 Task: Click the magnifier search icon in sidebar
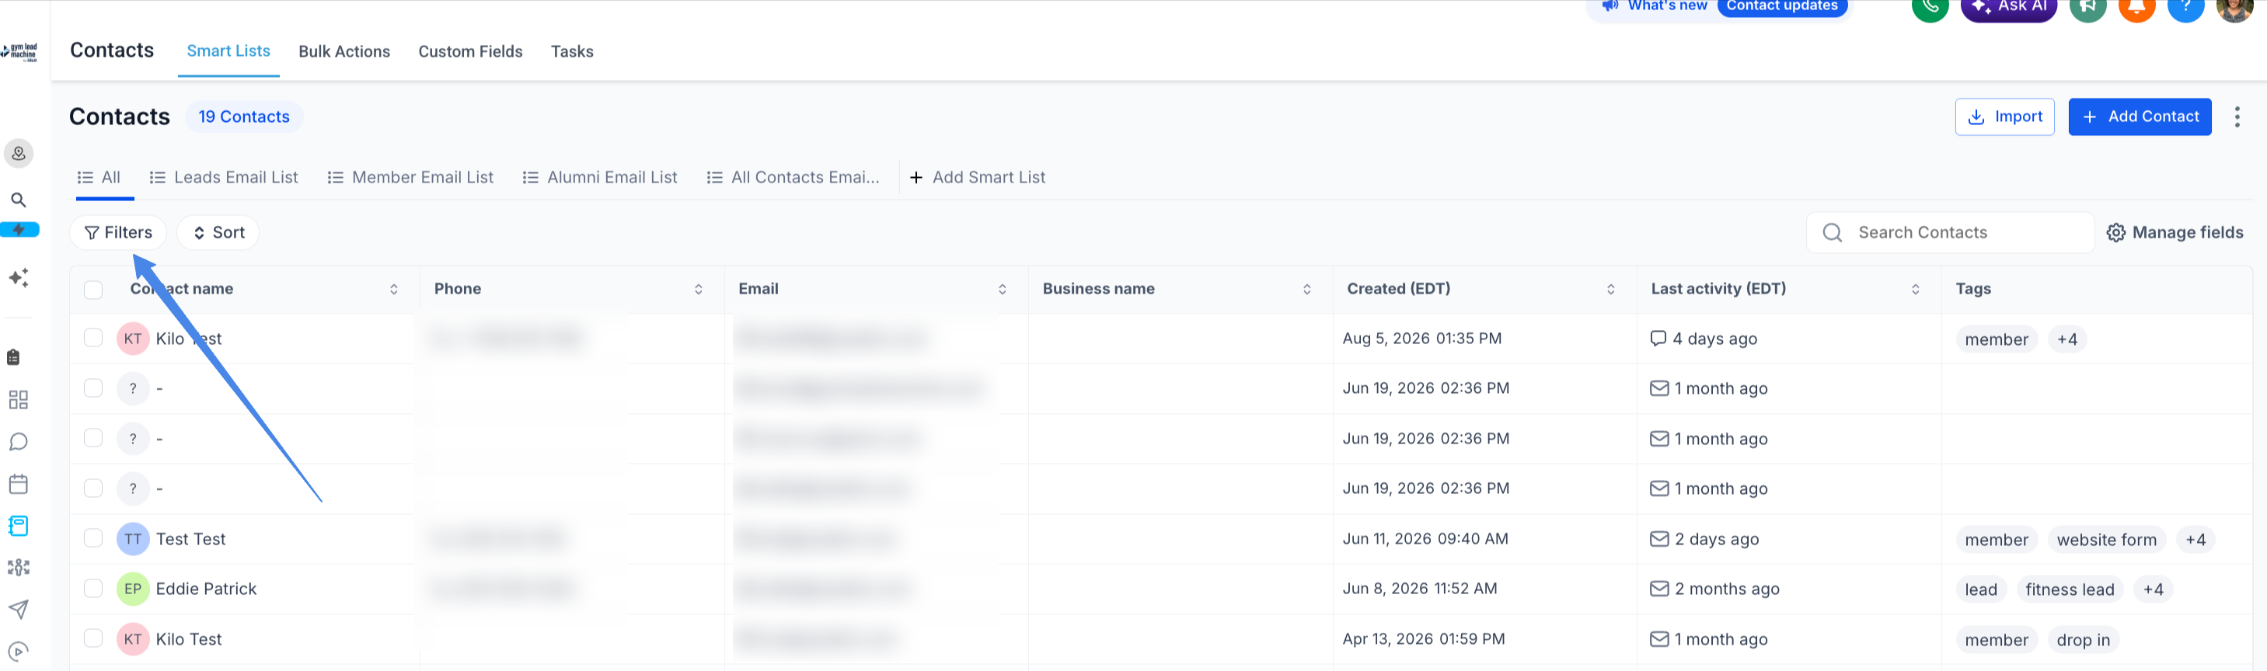pos(19,200)
